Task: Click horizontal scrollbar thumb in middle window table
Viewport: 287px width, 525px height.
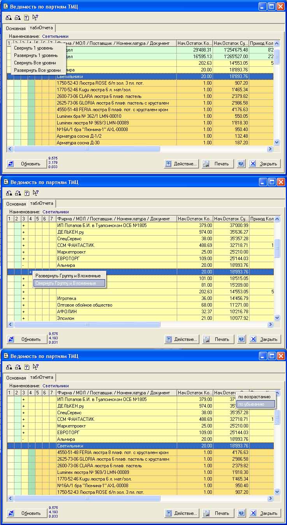Action: click(87, 324)
